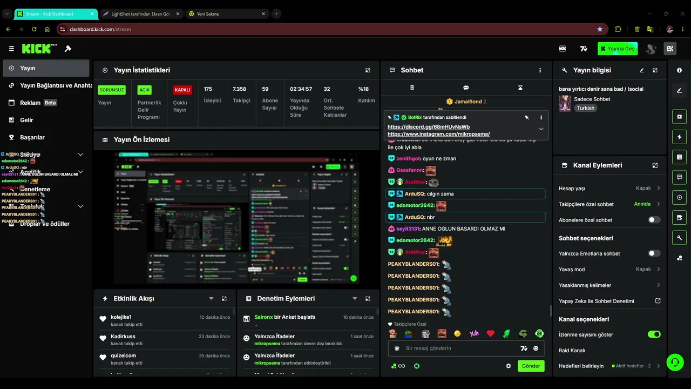Open Yapay Zeka ile Sohbet Denetimi link
Viewport: 691px width, 389px height.
click(609, 301)
